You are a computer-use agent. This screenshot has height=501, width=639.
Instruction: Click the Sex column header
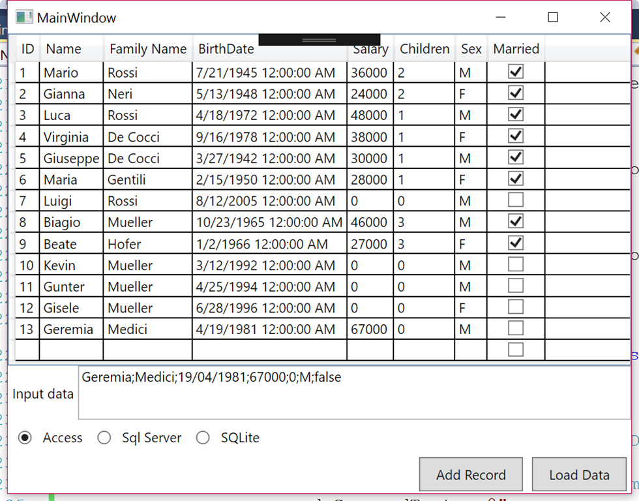[471, 49]
